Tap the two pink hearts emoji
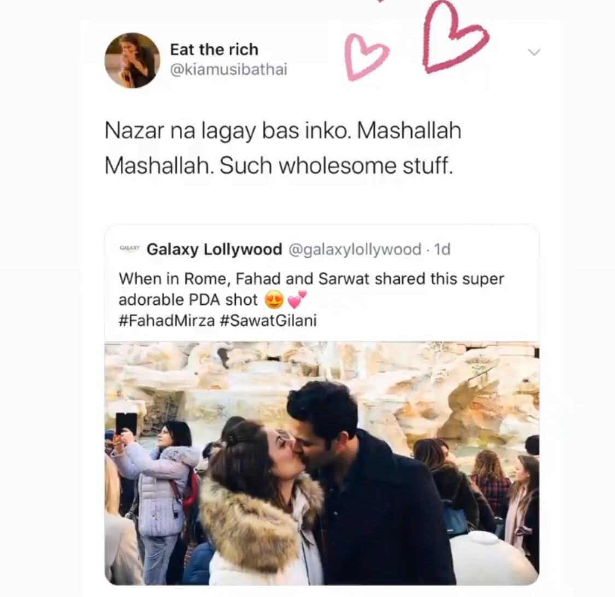This screenshot has width=615, height=597. [x=296, y=299]
